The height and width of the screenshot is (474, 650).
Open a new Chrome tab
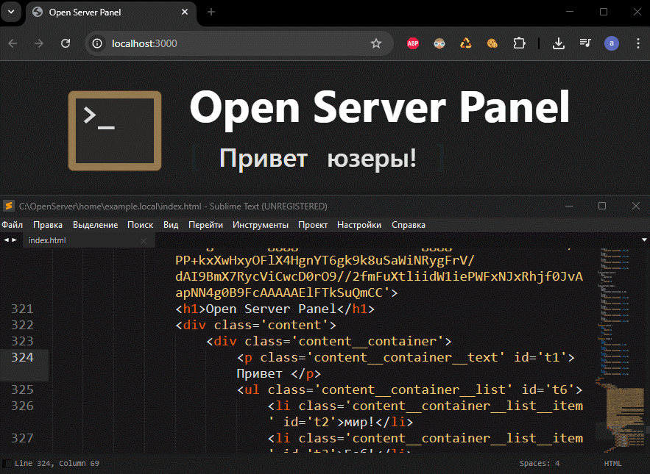tap(211, 12)
